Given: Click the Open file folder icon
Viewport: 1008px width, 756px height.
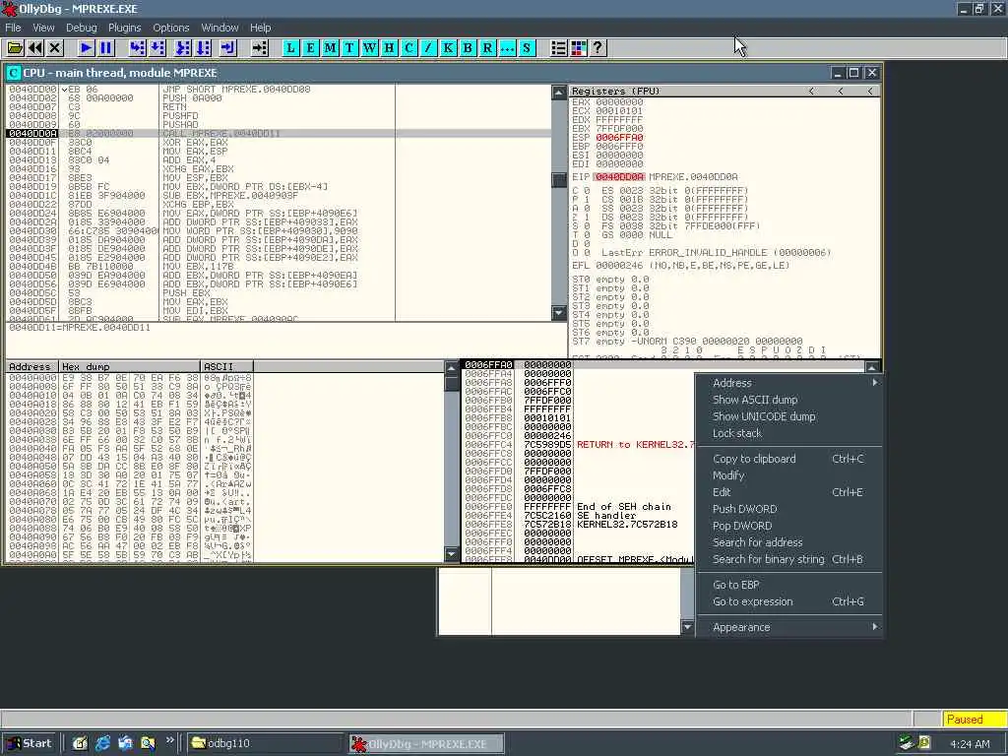Looking at the screenshot, I should click(x=15, y=48).
